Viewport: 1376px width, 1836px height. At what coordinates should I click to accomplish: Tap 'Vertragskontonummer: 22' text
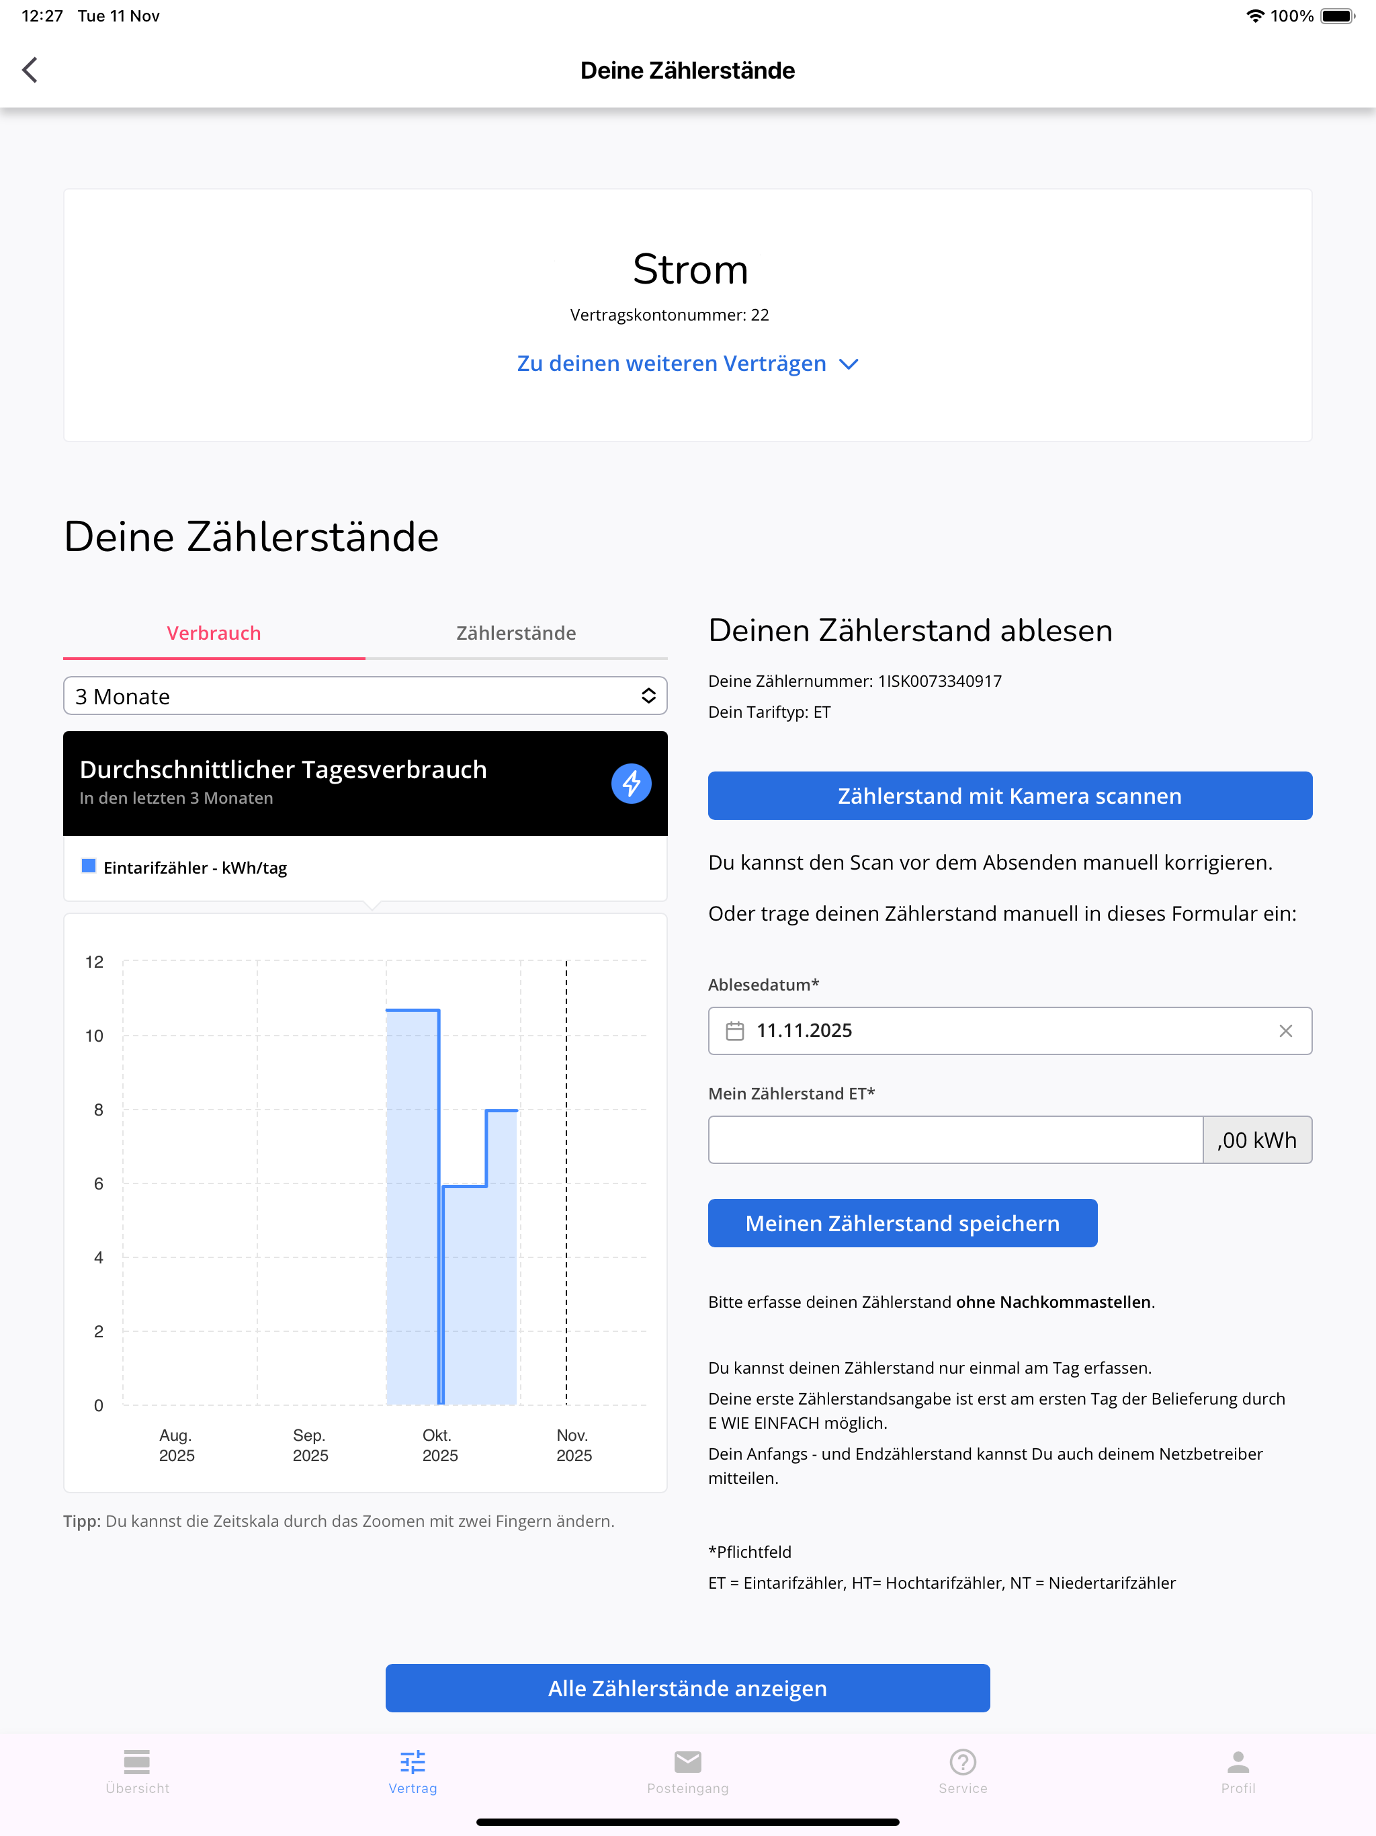(669, 315)
